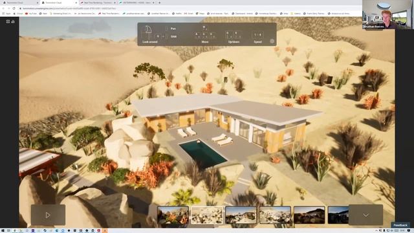Play the presentation with the play button

48,215
